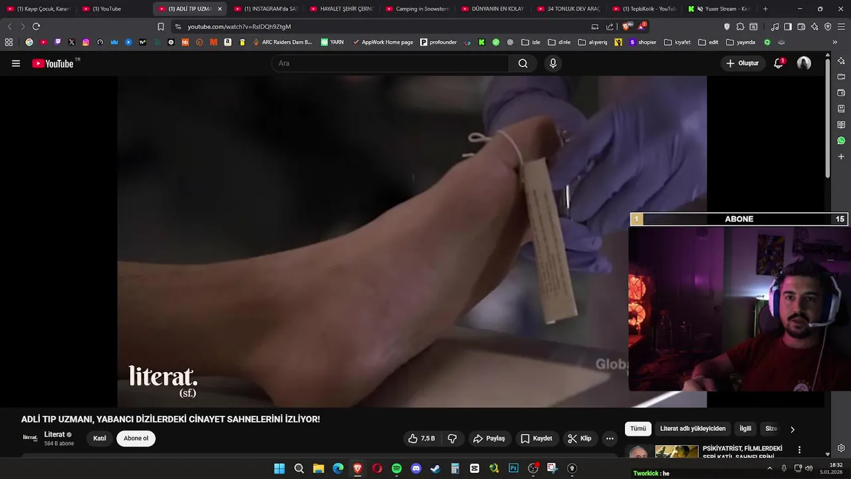Dislike the video with thumbs down
The width and height of the screenshot is (851, 479).
(452, 438)
